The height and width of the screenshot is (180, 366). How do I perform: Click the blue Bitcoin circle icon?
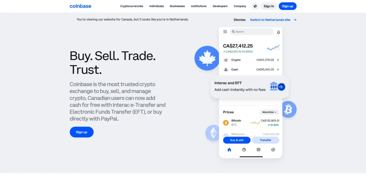click(288, 109)
